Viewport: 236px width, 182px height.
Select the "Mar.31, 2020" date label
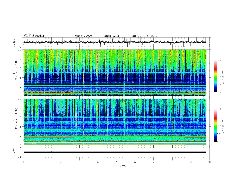coord(83,36)
